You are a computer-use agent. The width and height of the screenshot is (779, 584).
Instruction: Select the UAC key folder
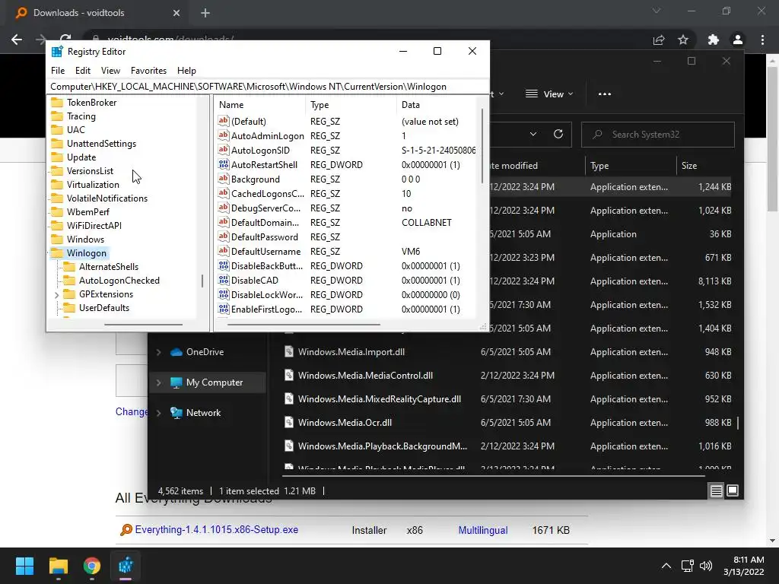75,129
